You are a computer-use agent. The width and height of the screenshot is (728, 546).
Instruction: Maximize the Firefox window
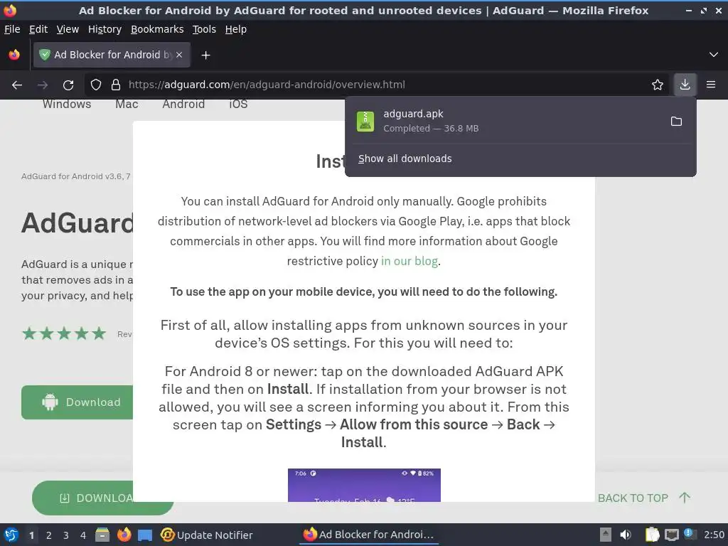[704, 10]
